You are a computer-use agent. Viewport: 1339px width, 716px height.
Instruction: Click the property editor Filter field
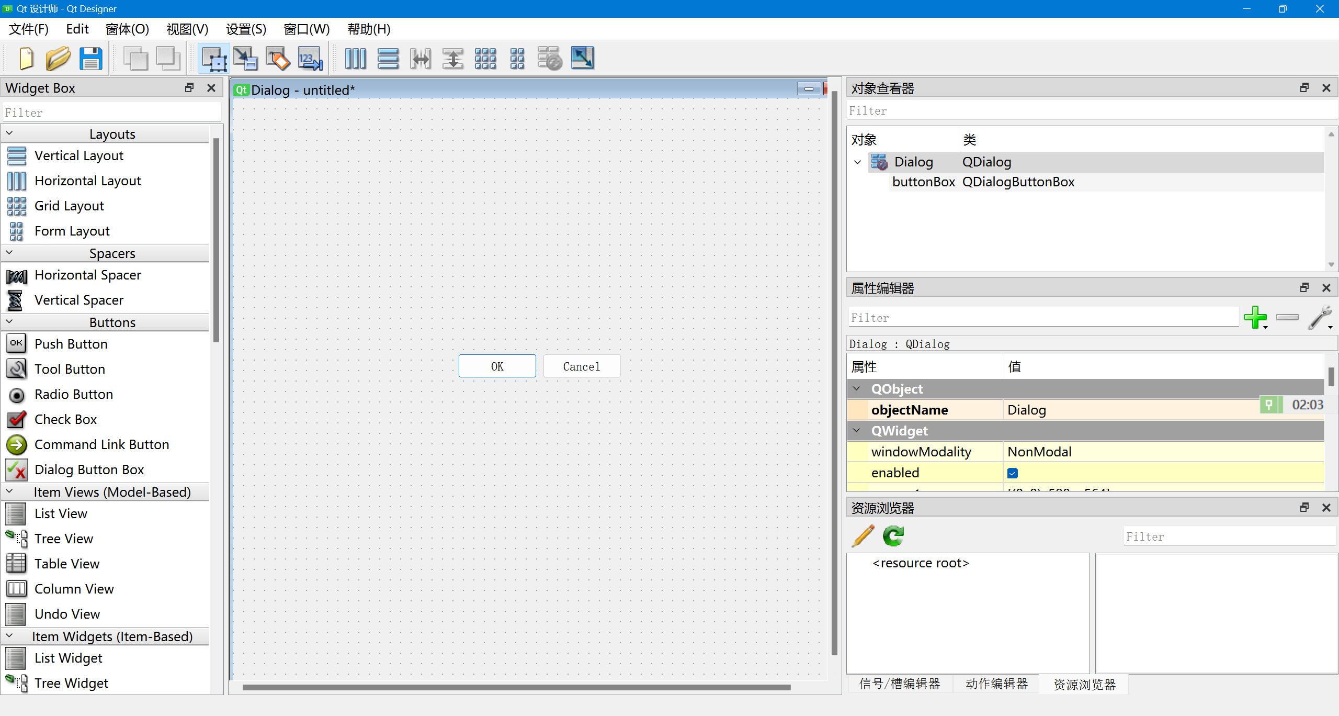(x=1041, y=317)
